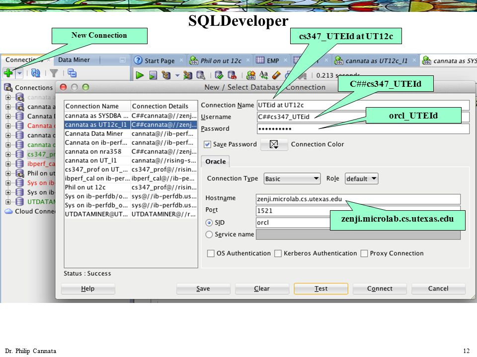The image size is (477, 357).
Task: Click the Connect button
Action: 380,289
